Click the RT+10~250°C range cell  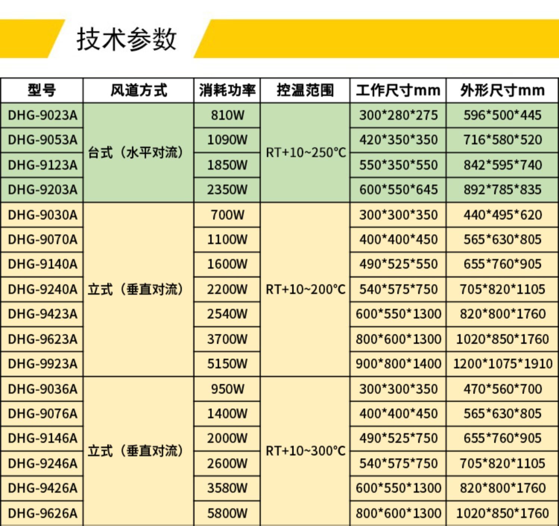(306, 153)
